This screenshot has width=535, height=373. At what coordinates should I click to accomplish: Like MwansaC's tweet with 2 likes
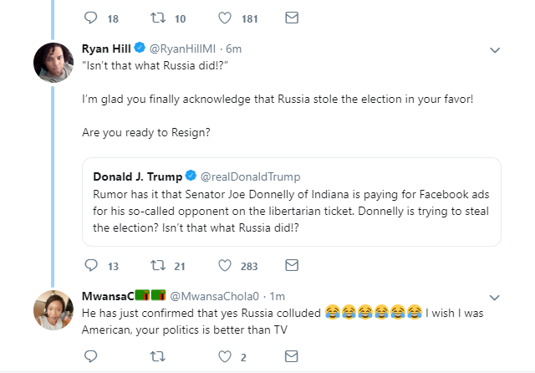pyautogui.click(x=225, y=356)
